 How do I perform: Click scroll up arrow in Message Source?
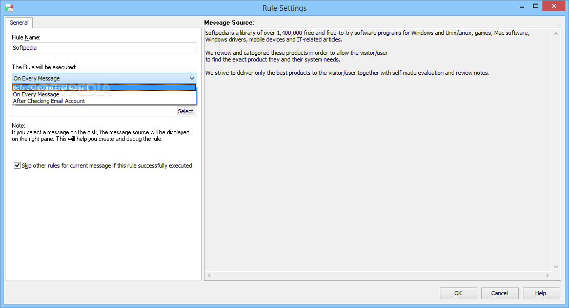pos(556,33)
